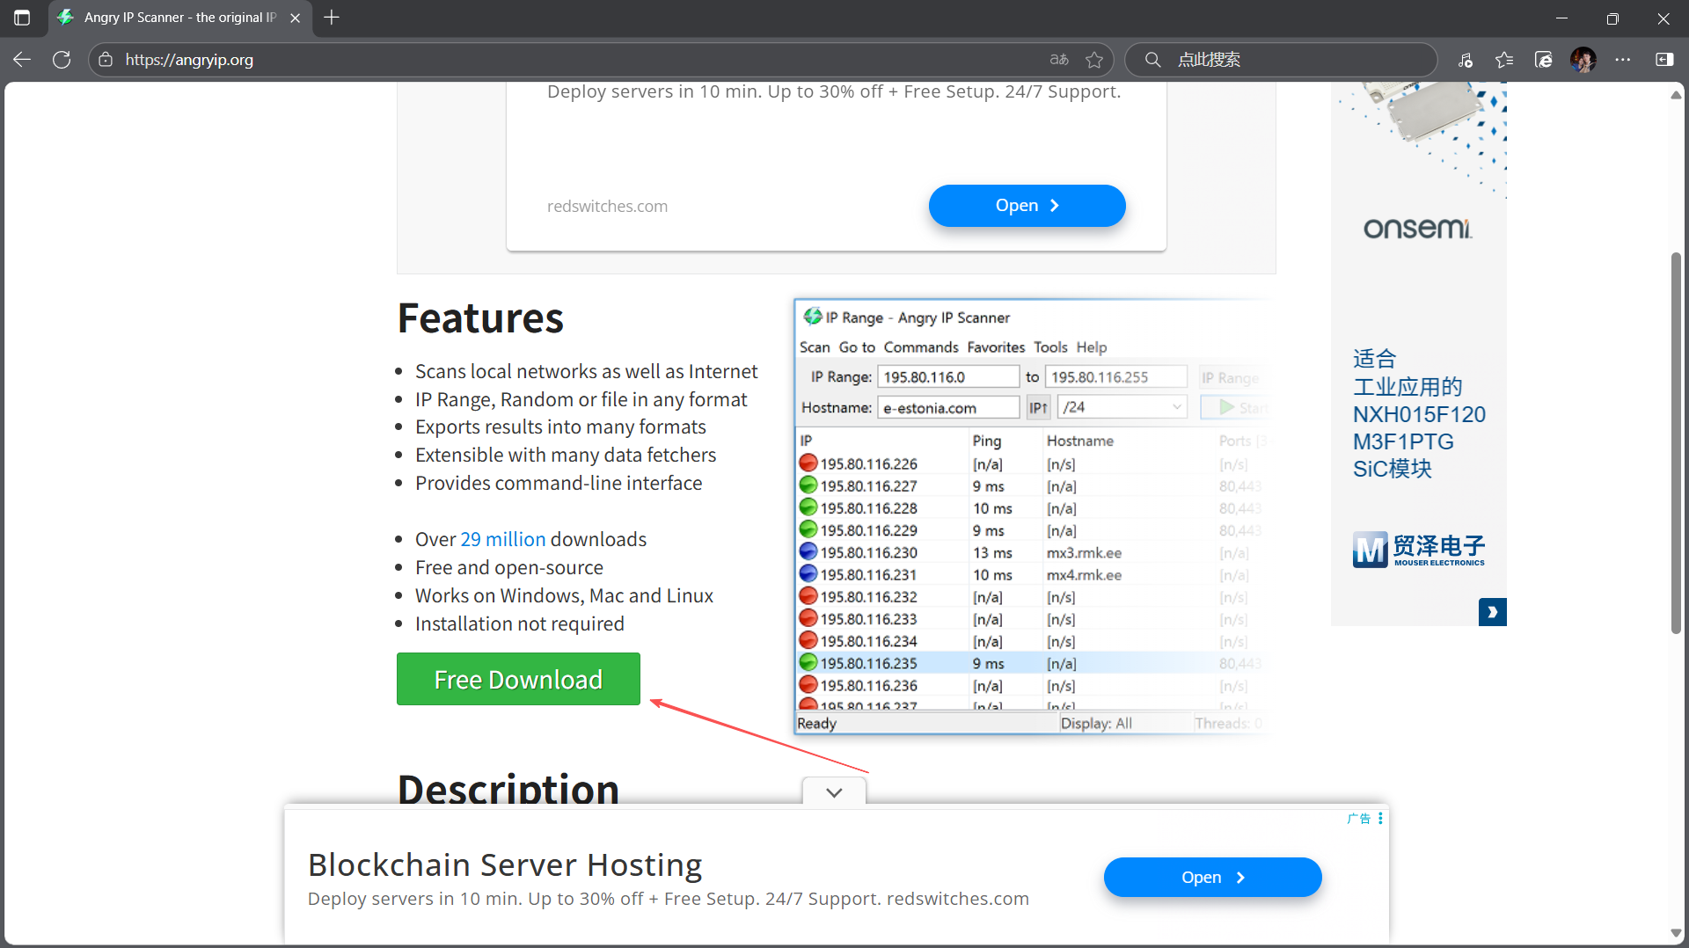This screenshot has width=1689, height=948.
Task: Open Settings and more menu
Action: (1623, 59)
